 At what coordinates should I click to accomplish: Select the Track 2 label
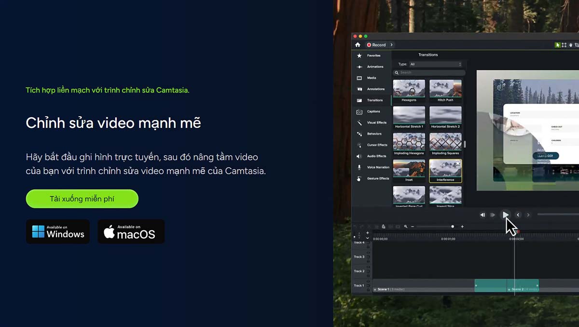[359, 271]
